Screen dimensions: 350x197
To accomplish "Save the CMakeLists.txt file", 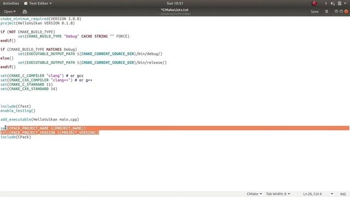I will click(314, 11).
